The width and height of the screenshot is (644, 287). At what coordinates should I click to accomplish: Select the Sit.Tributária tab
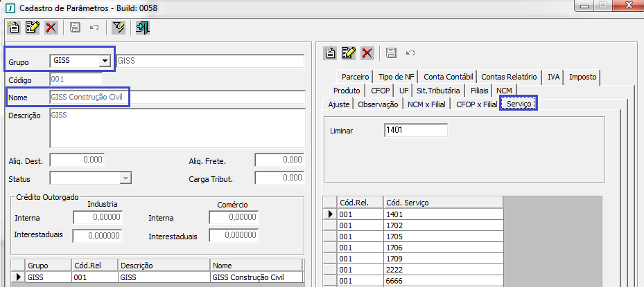438,91
